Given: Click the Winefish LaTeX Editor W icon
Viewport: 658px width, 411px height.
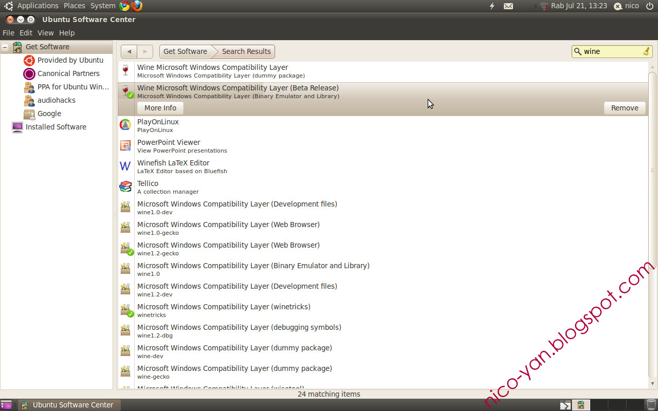Looking at the screenshot, I should (125, 166).
